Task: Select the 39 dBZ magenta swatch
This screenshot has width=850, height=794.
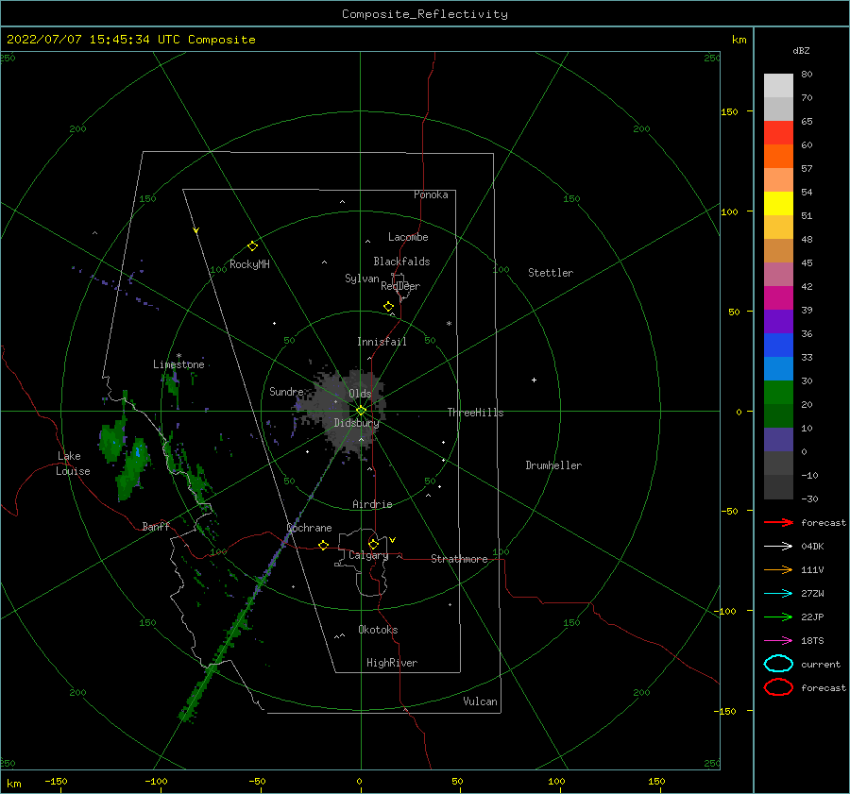Action: [x=778, y=297]
